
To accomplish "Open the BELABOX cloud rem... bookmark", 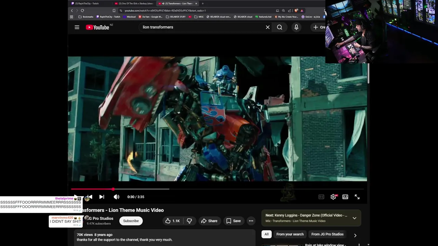I will (x=219, y=17).
